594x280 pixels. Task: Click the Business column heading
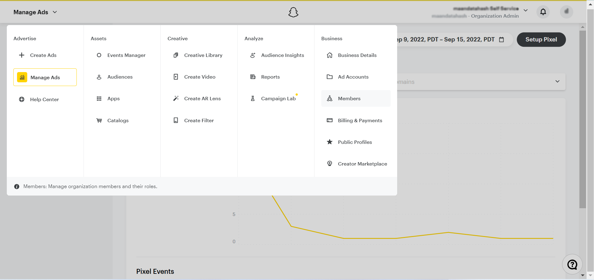pyautogui.click(x=332, y=38)
